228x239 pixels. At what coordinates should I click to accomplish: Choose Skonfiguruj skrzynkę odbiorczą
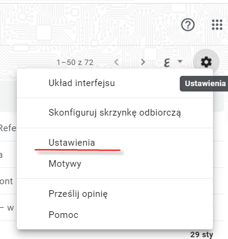coord(115,113)
